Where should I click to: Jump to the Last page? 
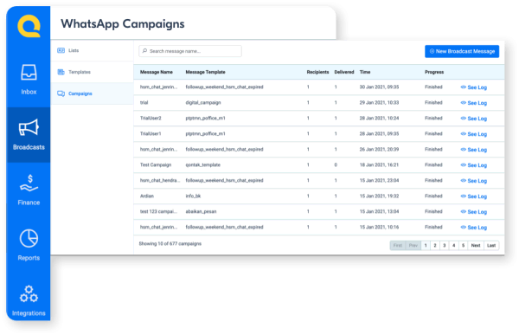coord(491,246)
